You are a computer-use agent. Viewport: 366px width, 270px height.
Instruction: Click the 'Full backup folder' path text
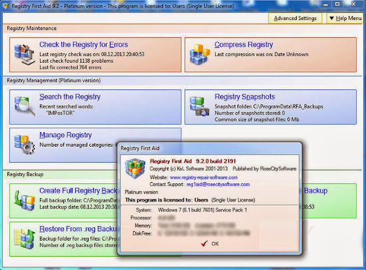(78, 201)
